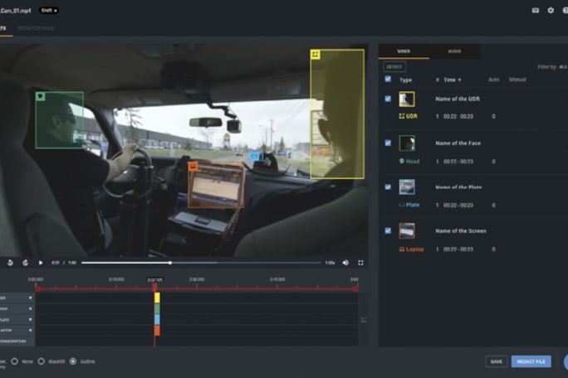
Task: Select the Blackfill redaction option
Action: pos(42,361)
